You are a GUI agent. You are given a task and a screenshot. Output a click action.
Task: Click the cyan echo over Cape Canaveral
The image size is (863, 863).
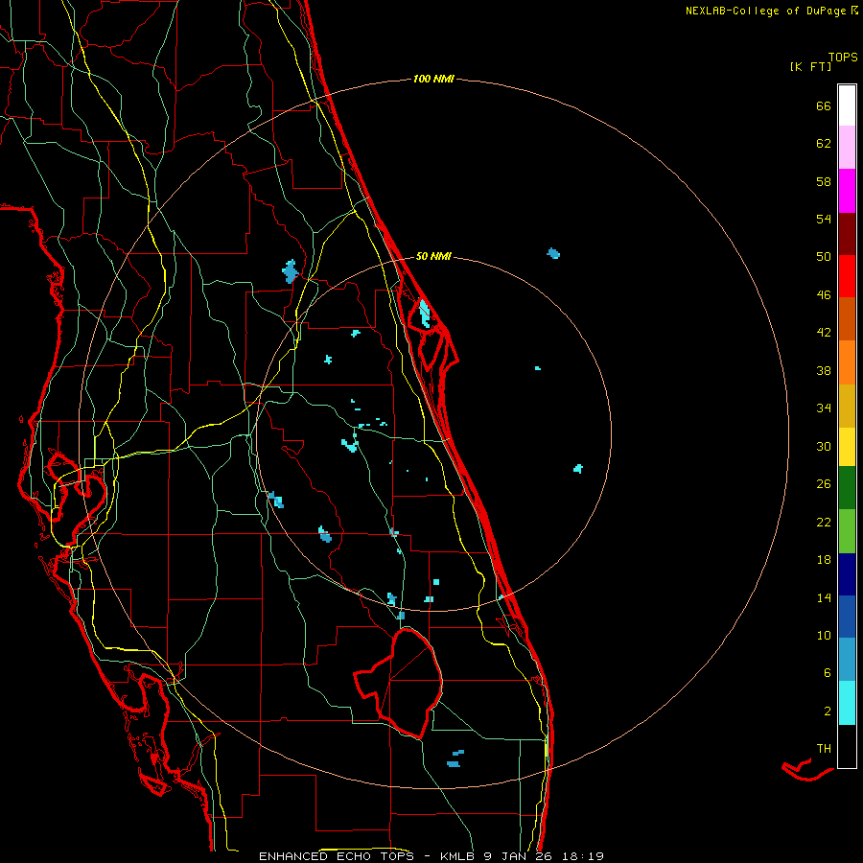[425, 313]
